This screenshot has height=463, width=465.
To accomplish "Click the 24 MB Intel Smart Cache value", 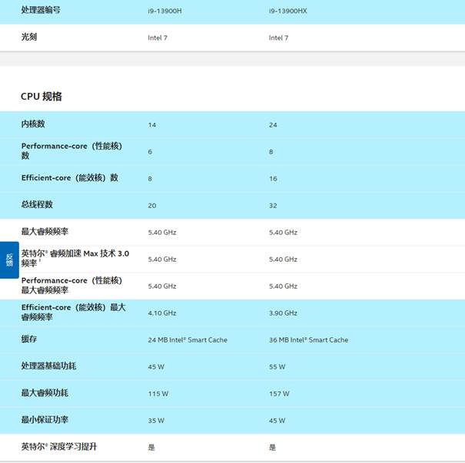I will tap(188, 339).
